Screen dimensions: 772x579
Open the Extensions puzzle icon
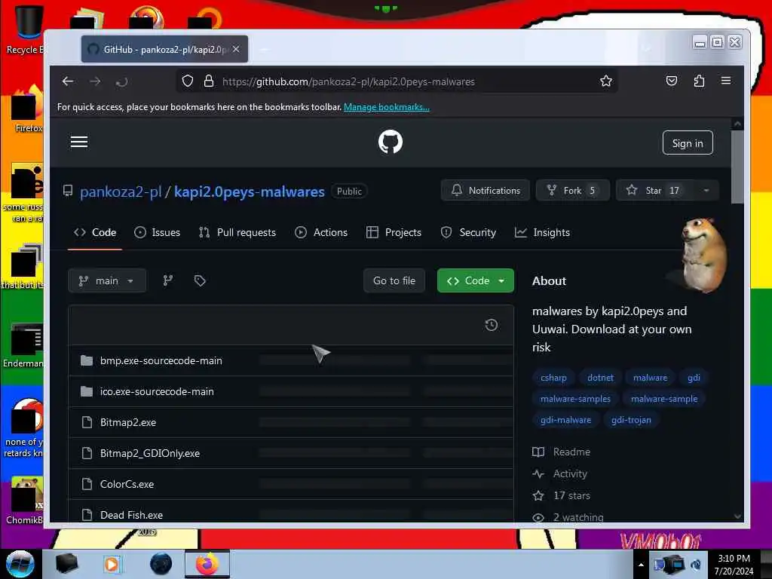pyautogui.click(x=699, y=81)
